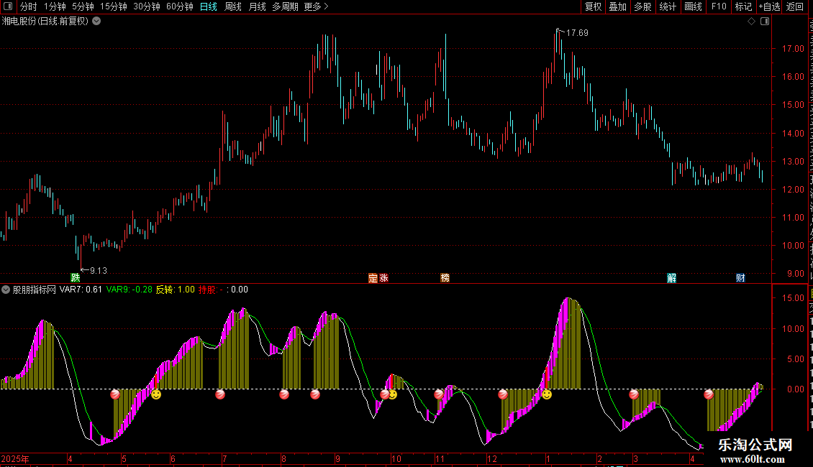The height and width of the screenshot is (467, 813).
Task: Click the smiley face signal near May
Action: click(x=156, y=394)
